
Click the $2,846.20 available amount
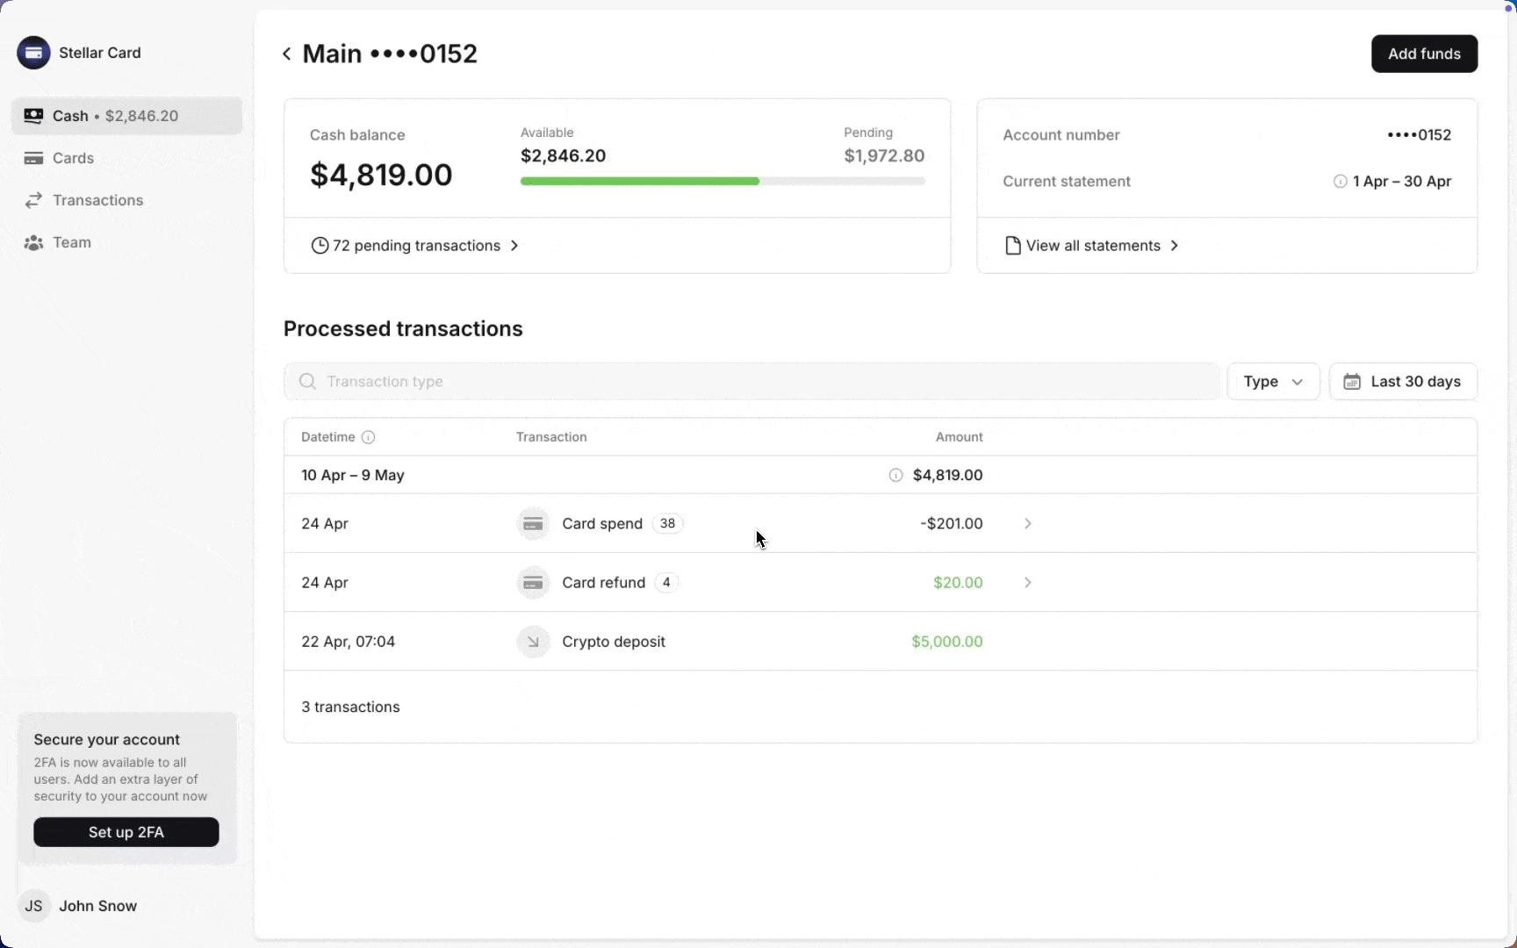click(563, 156)
